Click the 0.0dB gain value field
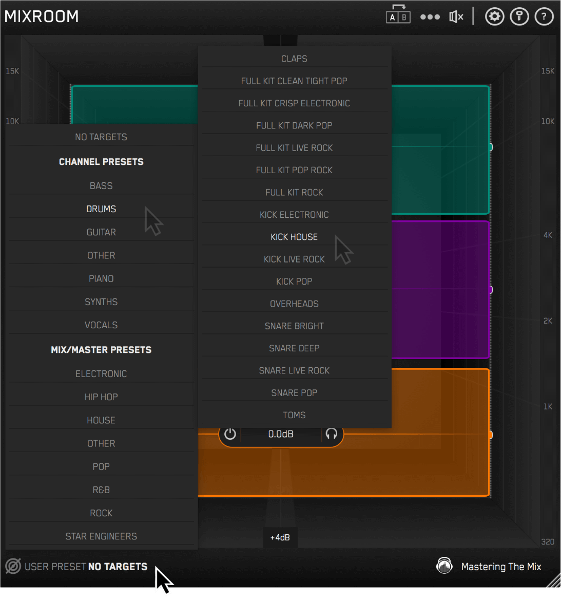The height and width of the screenshot is (600, 561). pos(281,434)
